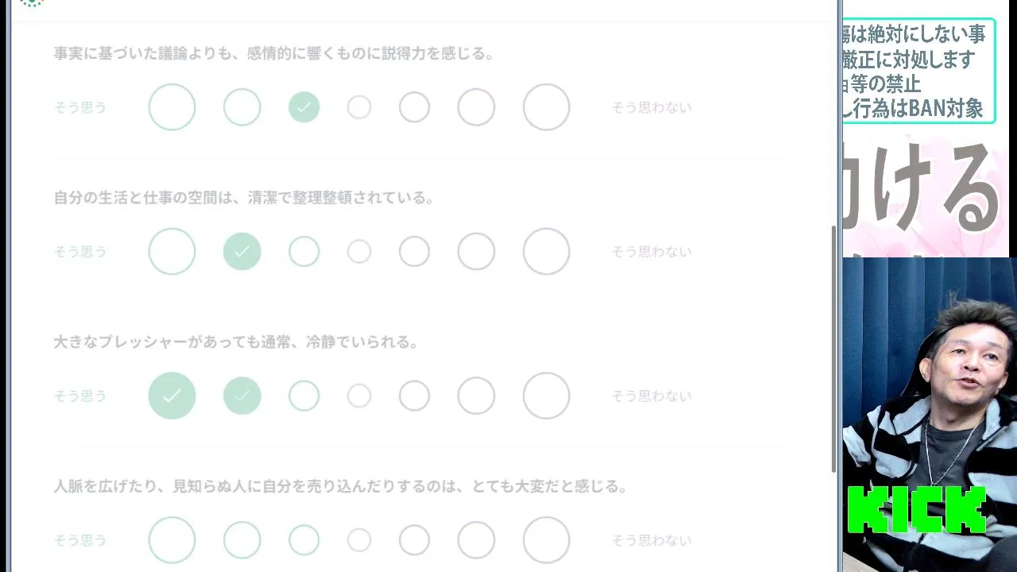Select strongest agree for 人脈を広げたり question
Screen dimensions: 1017x572
point(172,540)
